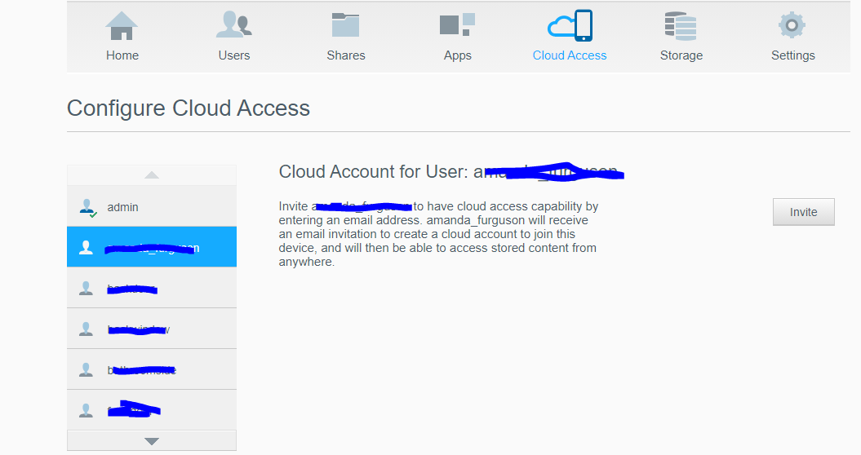Open the Home house icon

tap(122, 26)
